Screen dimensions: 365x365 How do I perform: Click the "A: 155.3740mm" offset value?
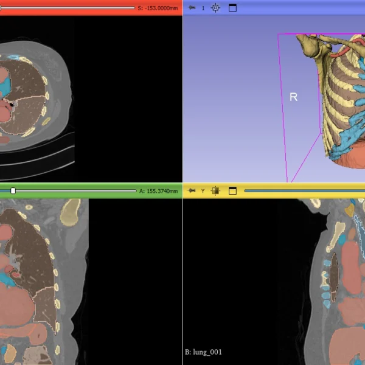[159, 191]
